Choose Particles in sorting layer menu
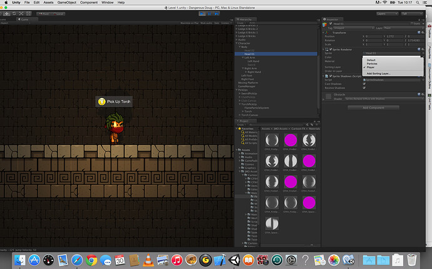The width and height of the screenshot is (432, 269). click(x=393, y=64)
